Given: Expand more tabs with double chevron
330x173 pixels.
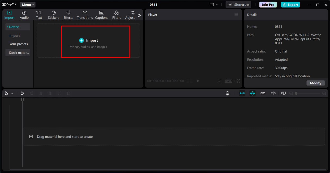Looking at the screenshot, I should tap(139, 15).
